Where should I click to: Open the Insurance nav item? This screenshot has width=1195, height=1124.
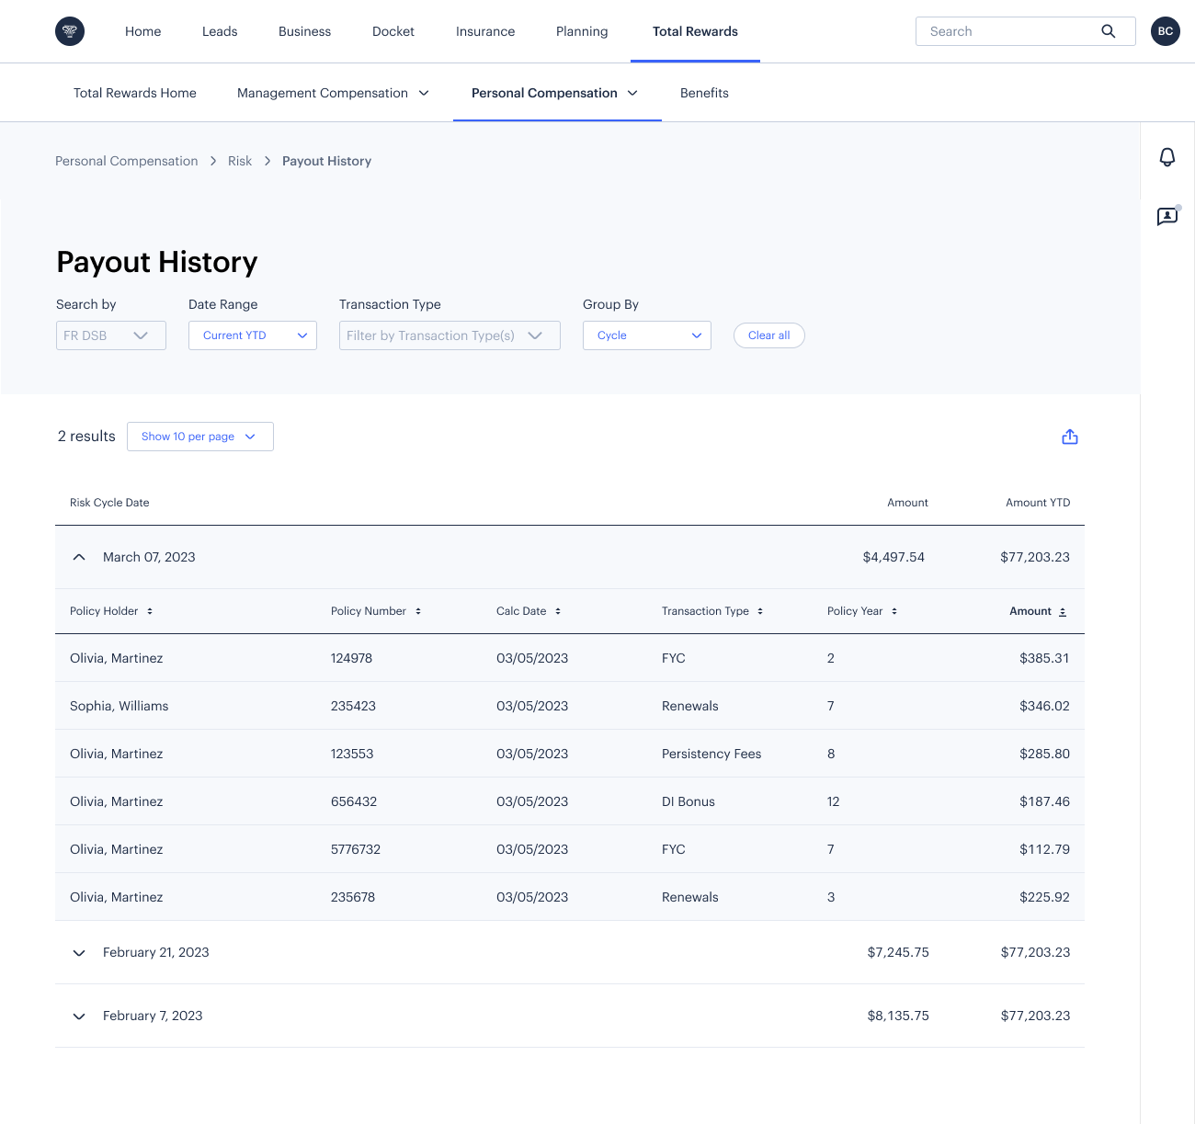(485, 31)
